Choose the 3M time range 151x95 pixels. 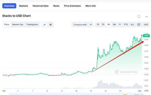coord(114,25)
